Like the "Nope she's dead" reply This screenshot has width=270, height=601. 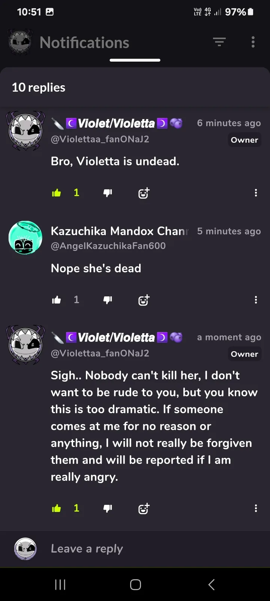57,300
